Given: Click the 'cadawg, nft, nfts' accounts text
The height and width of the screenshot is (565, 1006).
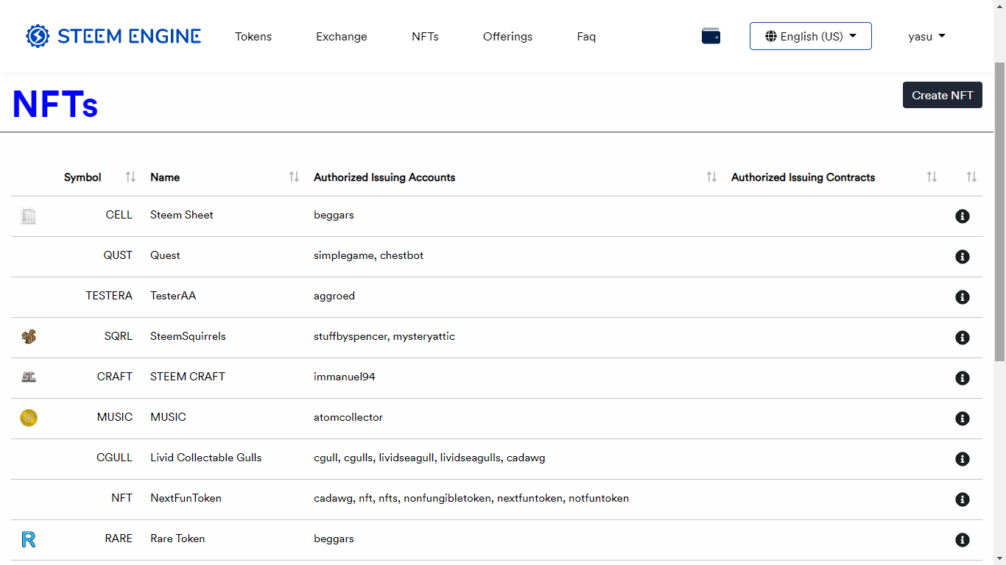Looking at the screenshot, I should pos(471,498).
